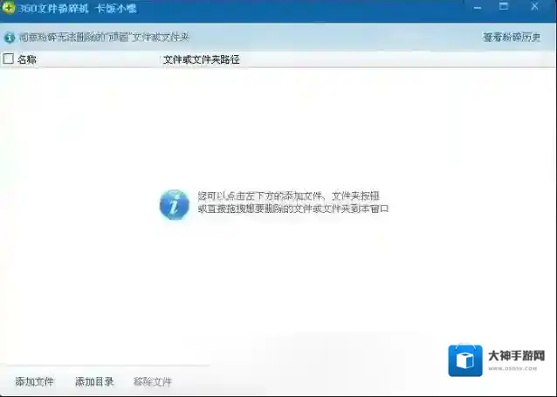Click the info icon beside the header tip
The width and height of the screenshot is (557, 397).
(10, 38)
